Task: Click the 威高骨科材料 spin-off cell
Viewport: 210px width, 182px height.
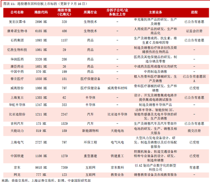Action: 117,88
